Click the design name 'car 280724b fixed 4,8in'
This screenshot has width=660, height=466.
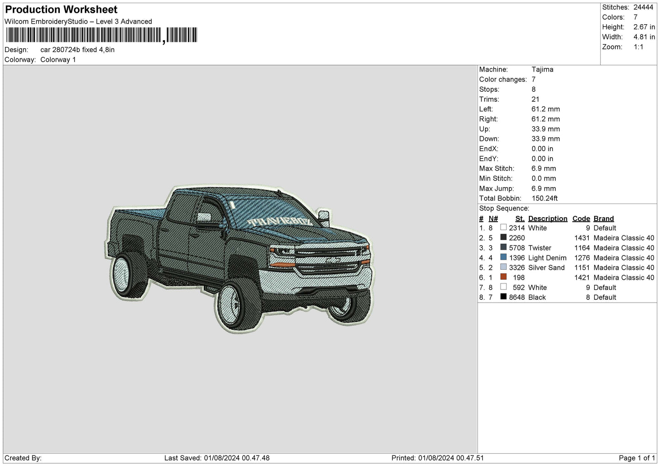(77, 50)
